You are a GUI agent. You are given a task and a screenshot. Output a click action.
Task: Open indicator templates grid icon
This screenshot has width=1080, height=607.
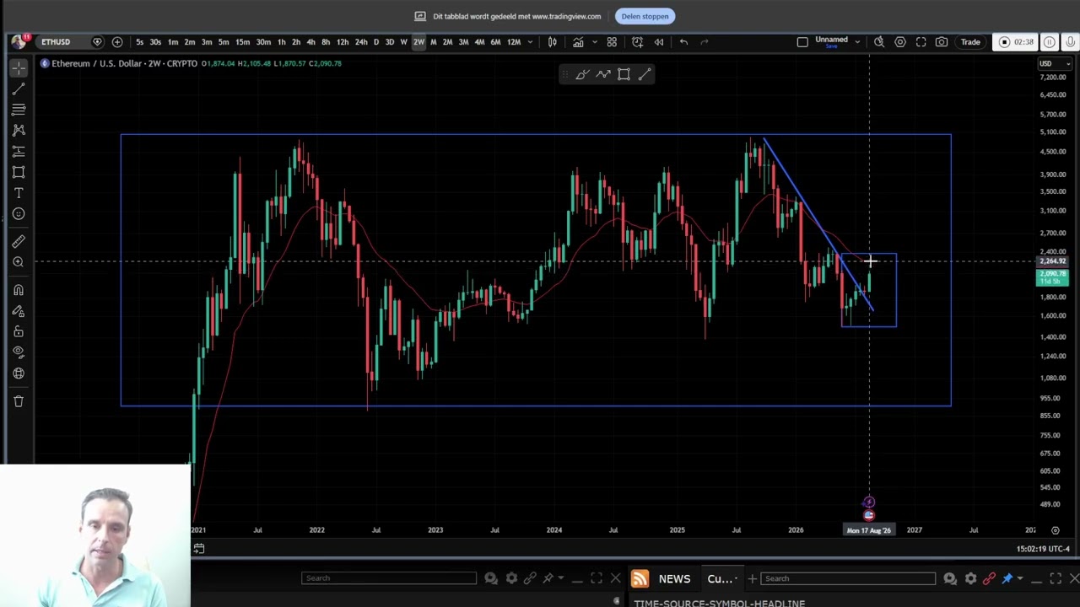click(612, 42)
